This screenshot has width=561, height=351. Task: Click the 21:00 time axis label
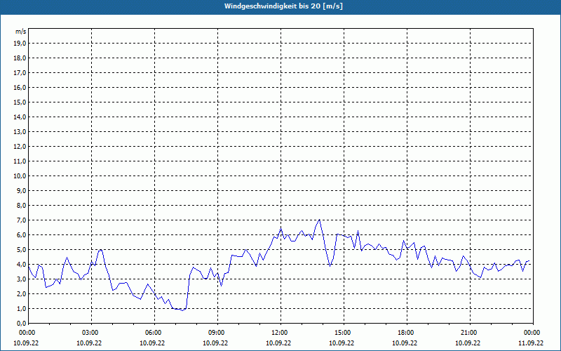470,333
